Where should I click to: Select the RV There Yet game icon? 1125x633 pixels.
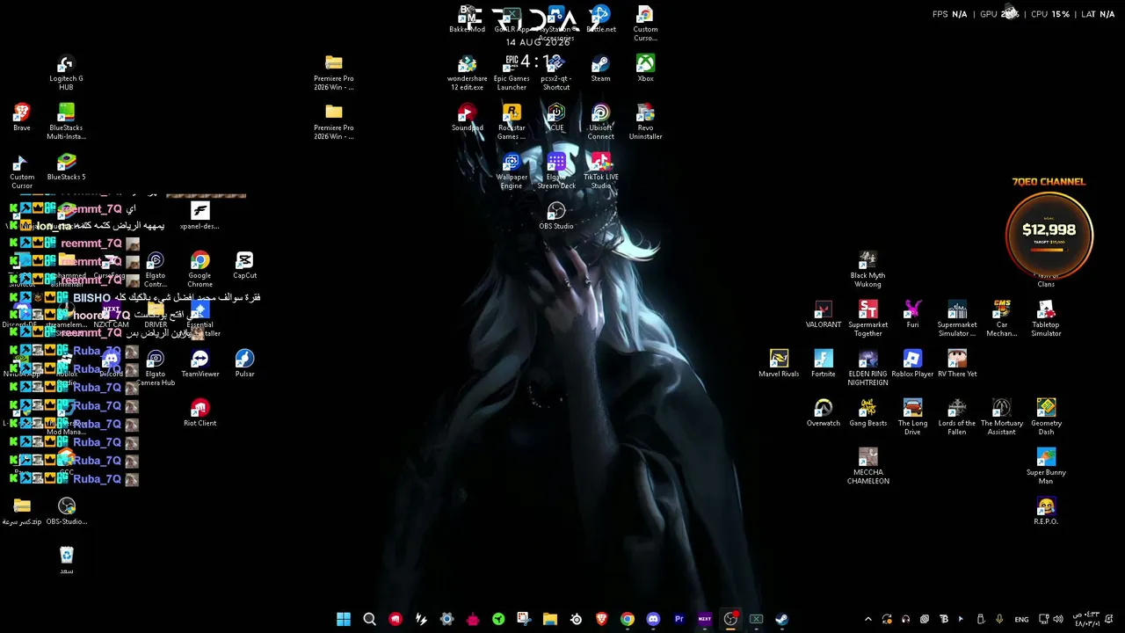957,364
